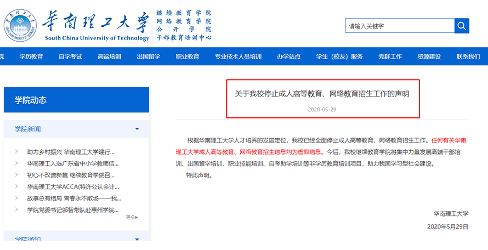Image resolution: width=488 pixels, height=250 pixels.
Task: Open the 资源建设 menu
Action: tap(429, 56)
